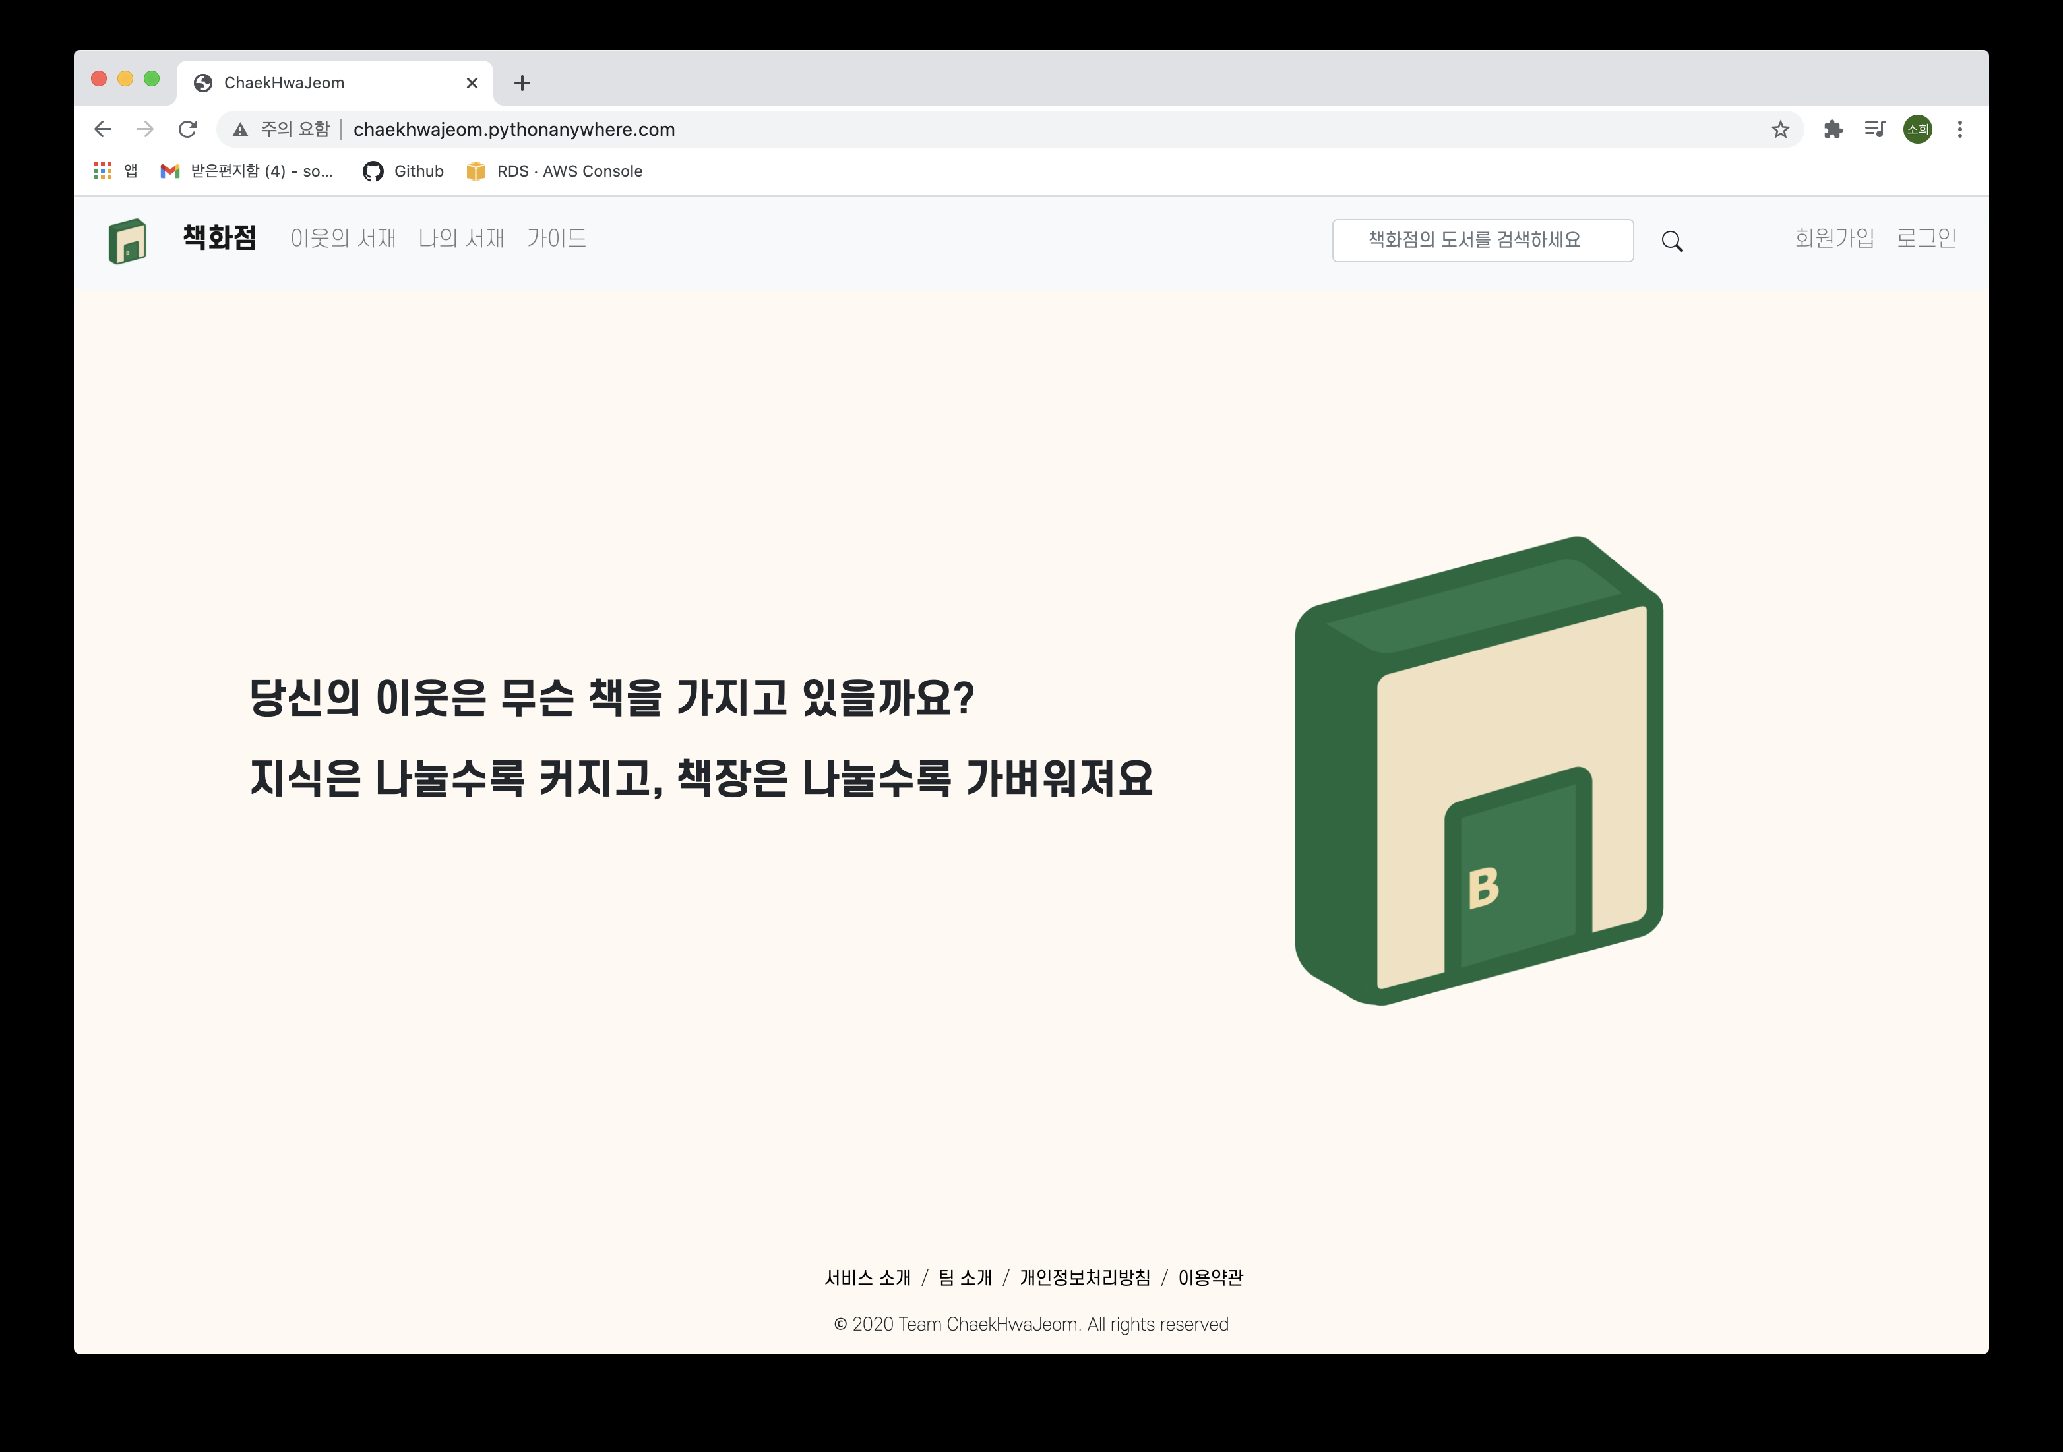The height and width of the screenshot is (1452, 2063).
Task: Open the 서비스 소개 footer link
Action: [868, 1278]
